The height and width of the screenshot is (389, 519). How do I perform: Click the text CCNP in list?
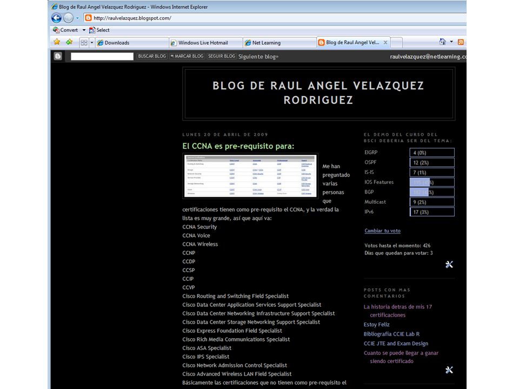pyautogui.click(x=189, y=253)
